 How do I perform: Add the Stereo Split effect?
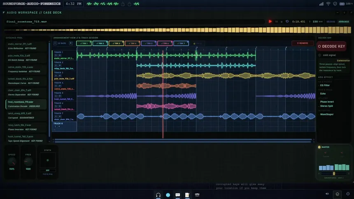(x=326, y=106)
